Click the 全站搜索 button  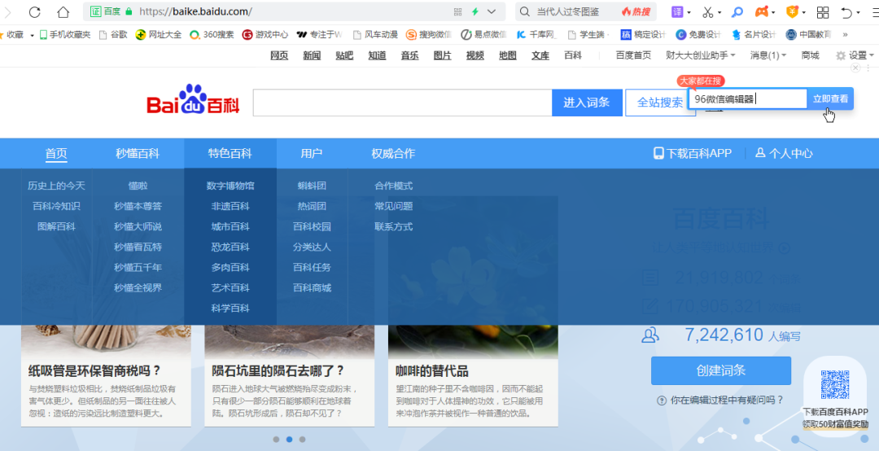point(660,103)
